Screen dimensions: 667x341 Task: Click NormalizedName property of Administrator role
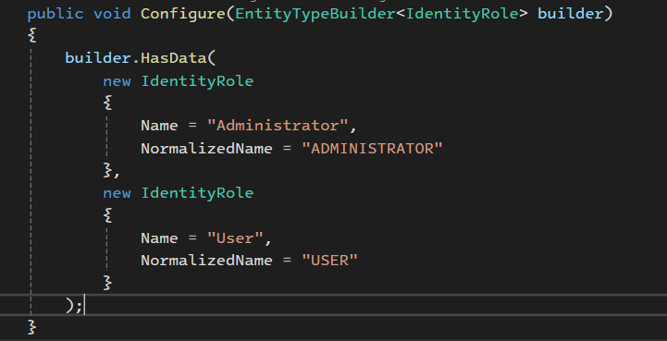tap(206, 149)
